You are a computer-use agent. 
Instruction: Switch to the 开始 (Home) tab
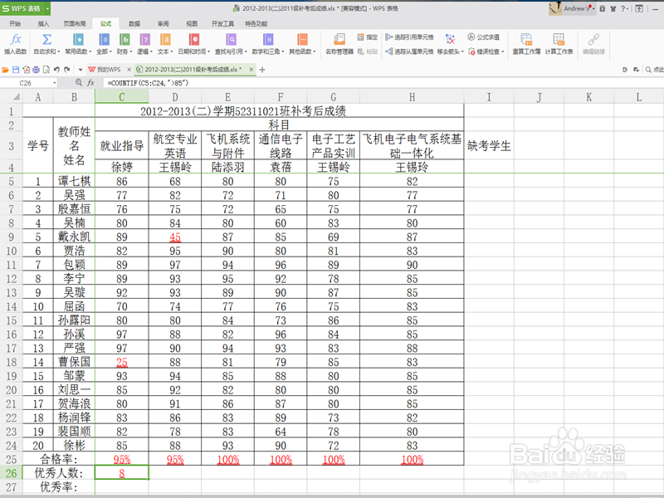click(15, 24)
